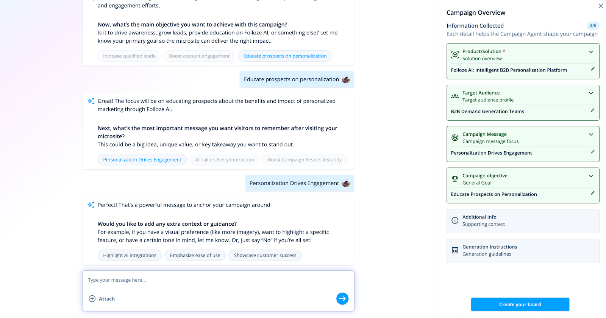The width and height of the screenshot is (606, 318).
Task: Click the Additional Info circle icon
Action: click(x=455, y=220)
